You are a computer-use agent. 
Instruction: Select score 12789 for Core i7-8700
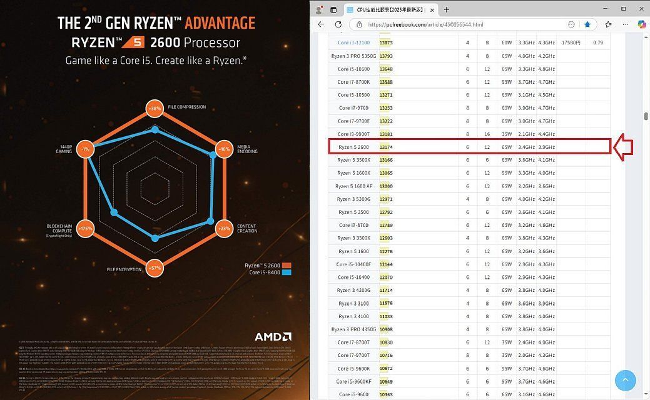click(386, 225)
